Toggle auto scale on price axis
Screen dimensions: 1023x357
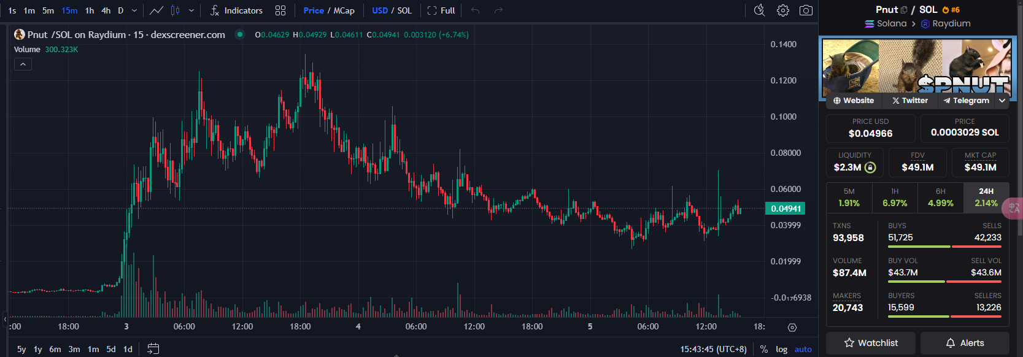803,349
